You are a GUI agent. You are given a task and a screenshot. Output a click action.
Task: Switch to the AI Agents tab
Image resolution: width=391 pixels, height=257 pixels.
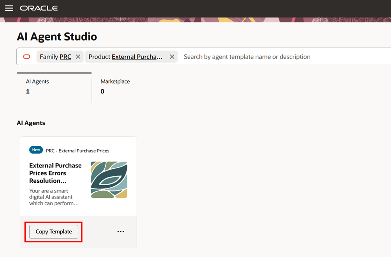point(54,87)
